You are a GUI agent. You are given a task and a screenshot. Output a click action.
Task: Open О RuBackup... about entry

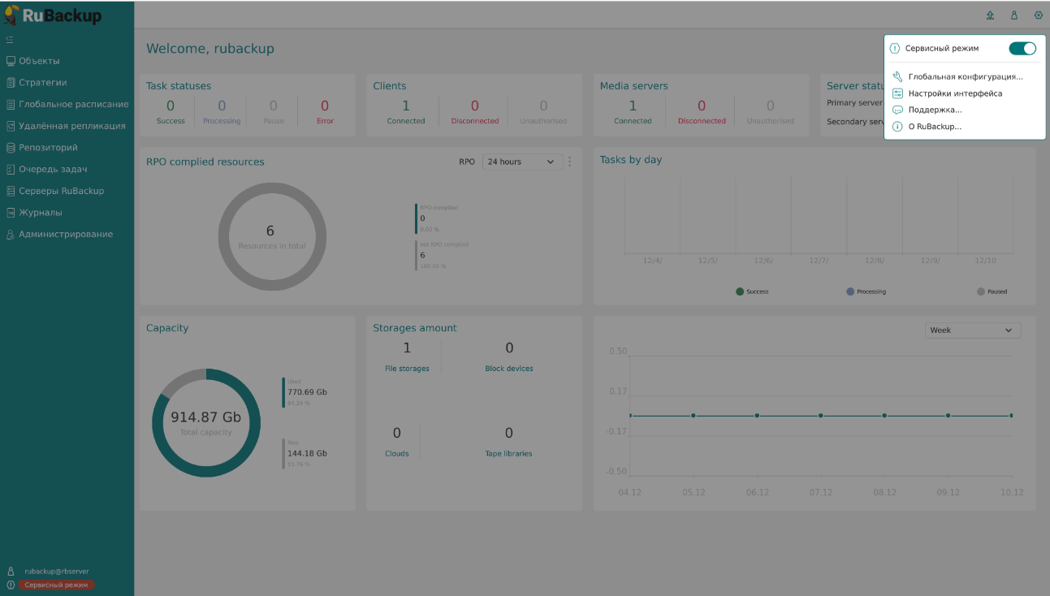(x=935, y=127)
